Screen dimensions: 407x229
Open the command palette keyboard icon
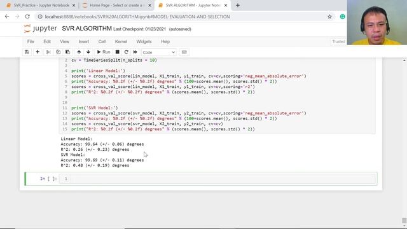point(184,52)
